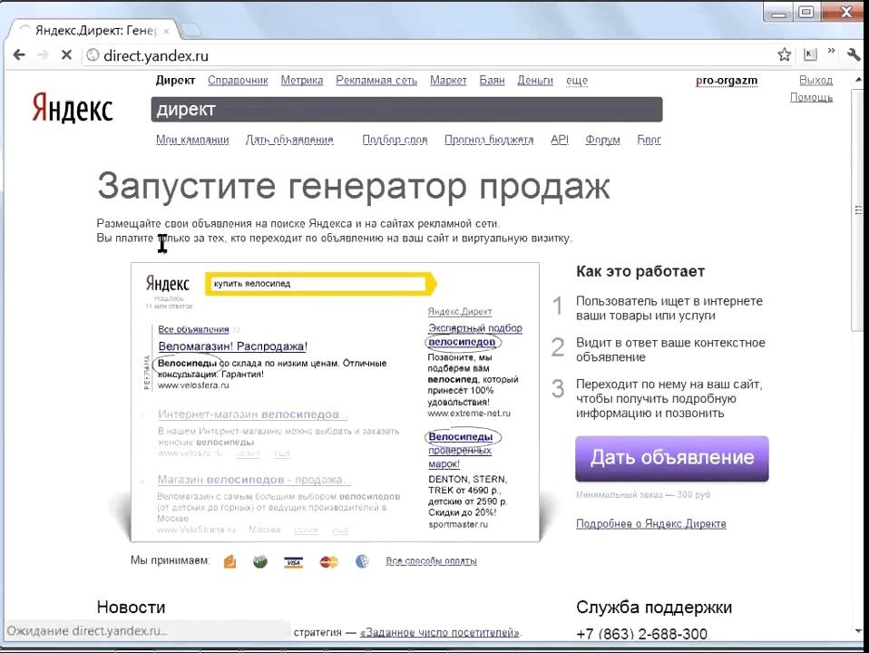Show hidden extensions chevron in toolbar
This screenshot has width=869, height=653.
(x=831, y=51)
